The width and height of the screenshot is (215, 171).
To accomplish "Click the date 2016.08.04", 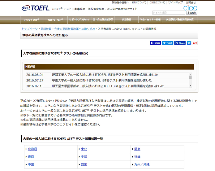I will coord(35,75).
